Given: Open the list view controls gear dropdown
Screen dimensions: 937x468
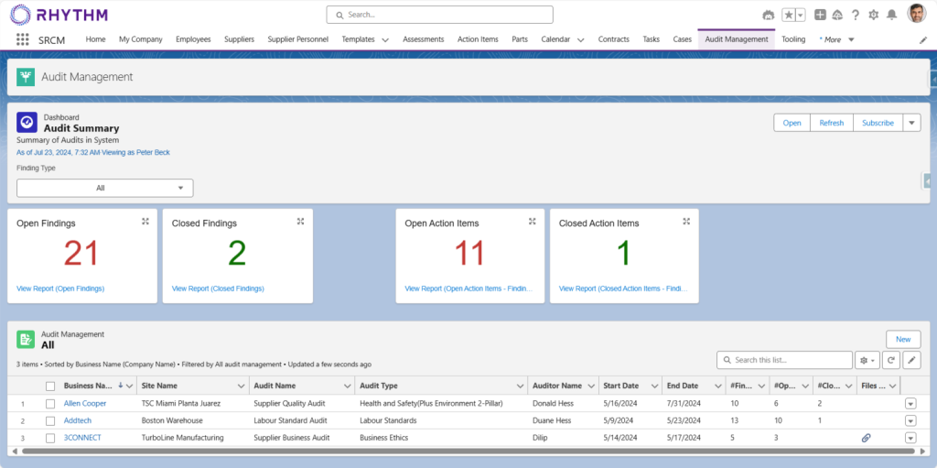Looking at the screenshot, I should [x=867, y=360].
